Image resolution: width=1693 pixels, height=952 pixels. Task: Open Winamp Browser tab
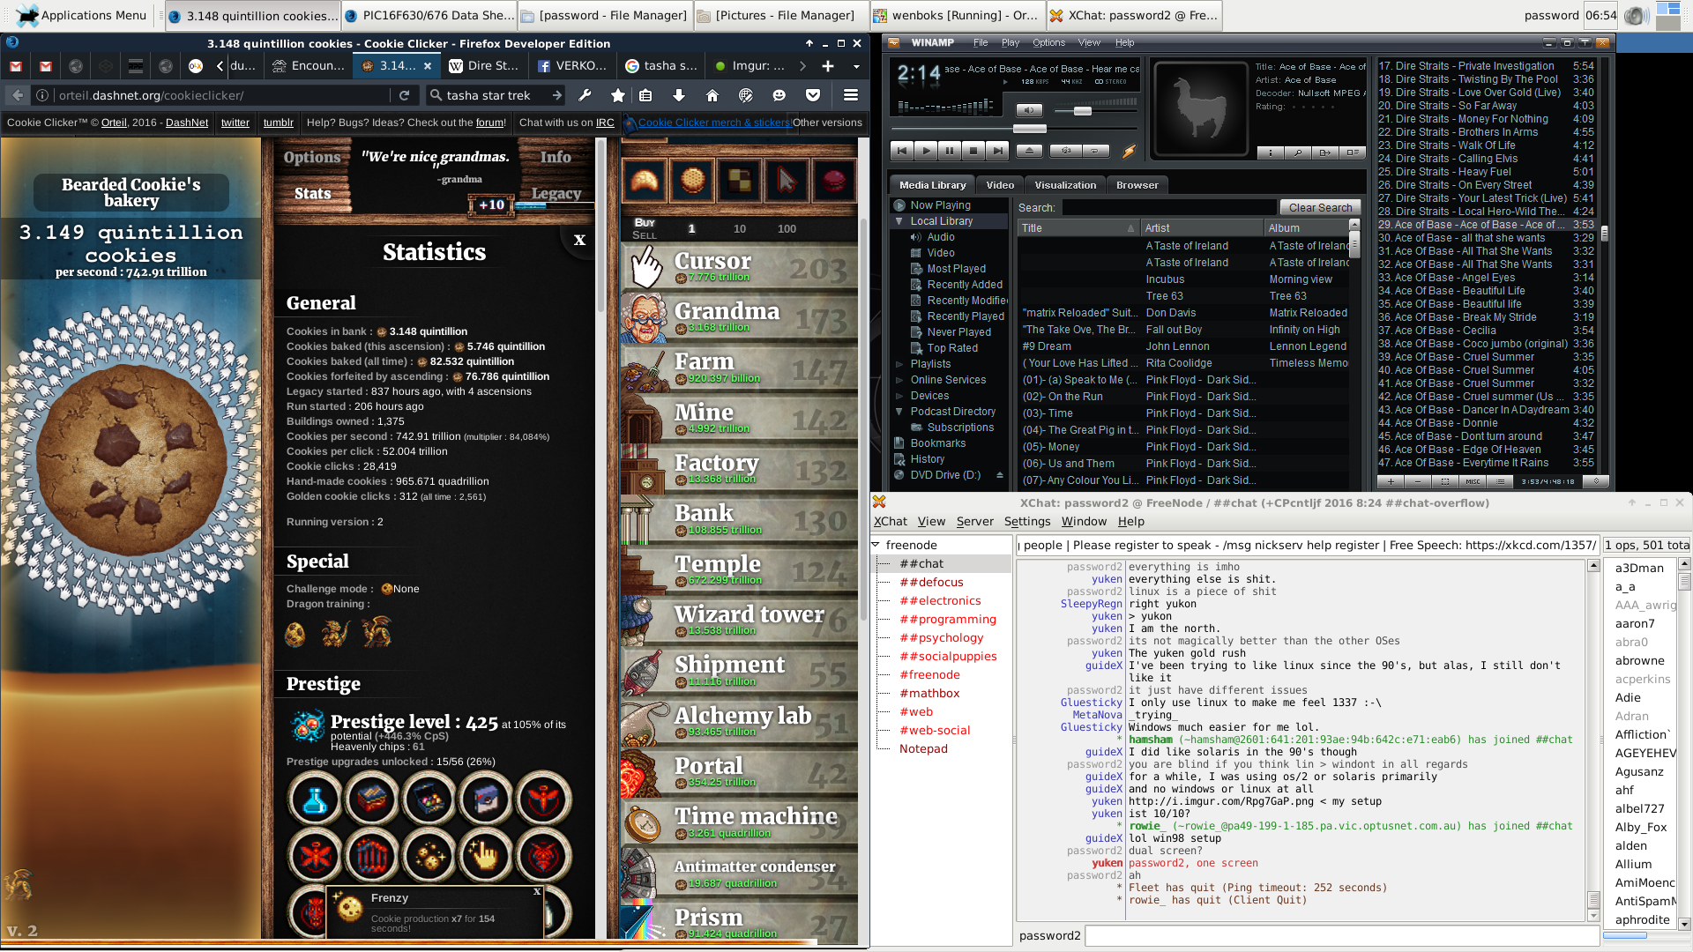click(x=1137, y=185)
